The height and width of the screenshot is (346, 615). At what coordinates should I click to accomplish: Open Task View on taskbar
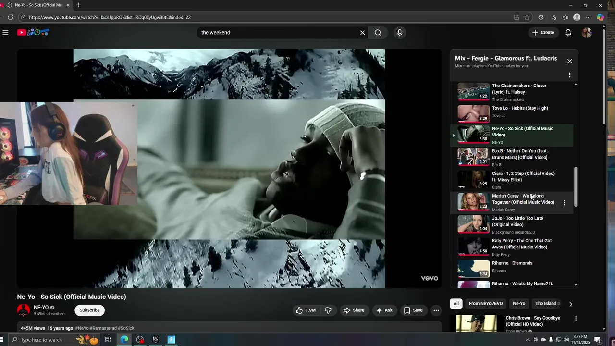[x=108, y=340]
